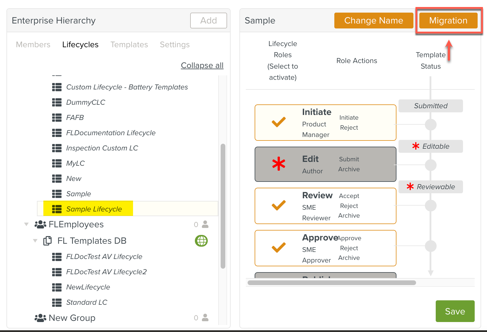Click the New Group people icon

(40, 318)
